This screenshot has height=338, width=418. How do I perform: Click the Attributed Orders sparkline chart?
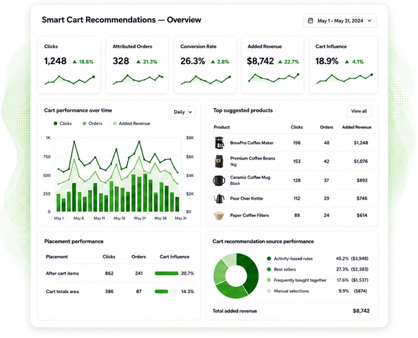click(x=138, y=79)
